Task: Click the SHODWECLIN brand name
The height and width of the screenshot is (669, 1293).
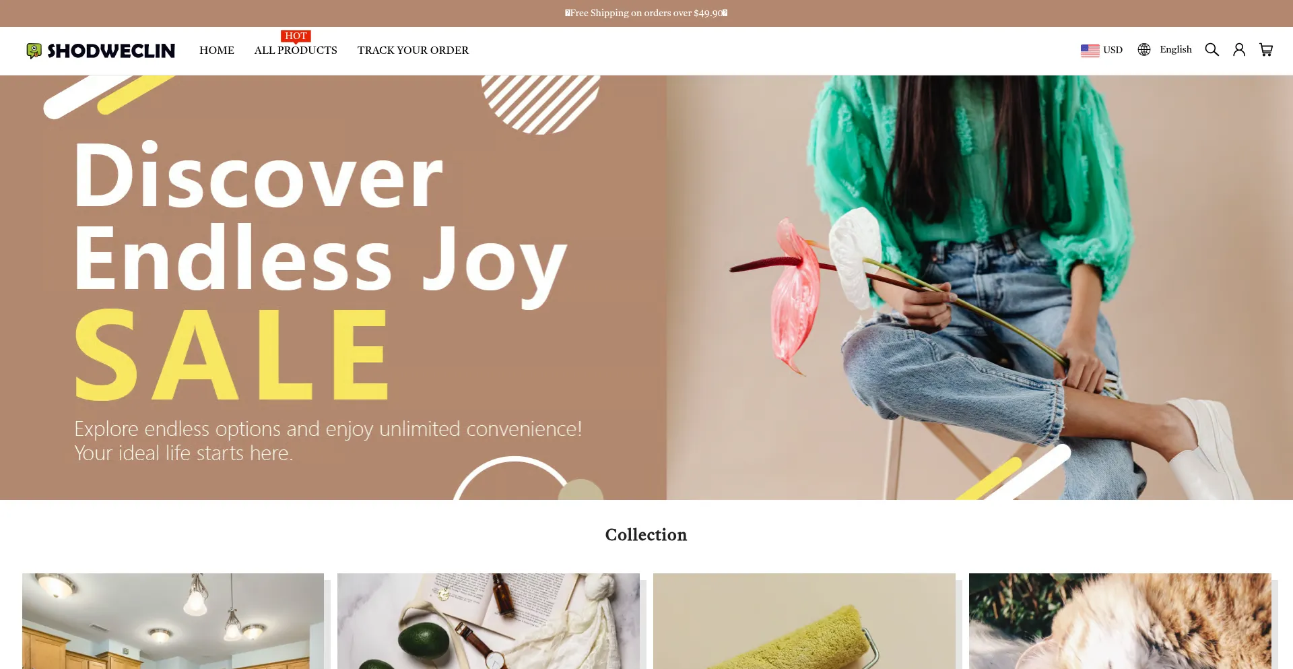Action: click(x=111, y=51)
